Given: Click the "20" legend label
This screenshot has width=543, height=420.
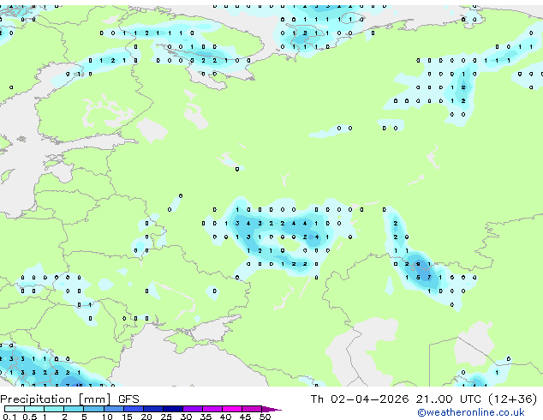Looking at the screenshot, I should (146, 417).
